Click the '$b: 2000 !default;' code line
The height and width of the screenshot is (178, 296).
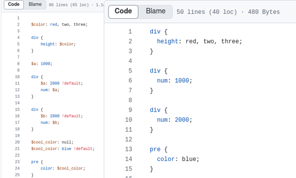62,116
